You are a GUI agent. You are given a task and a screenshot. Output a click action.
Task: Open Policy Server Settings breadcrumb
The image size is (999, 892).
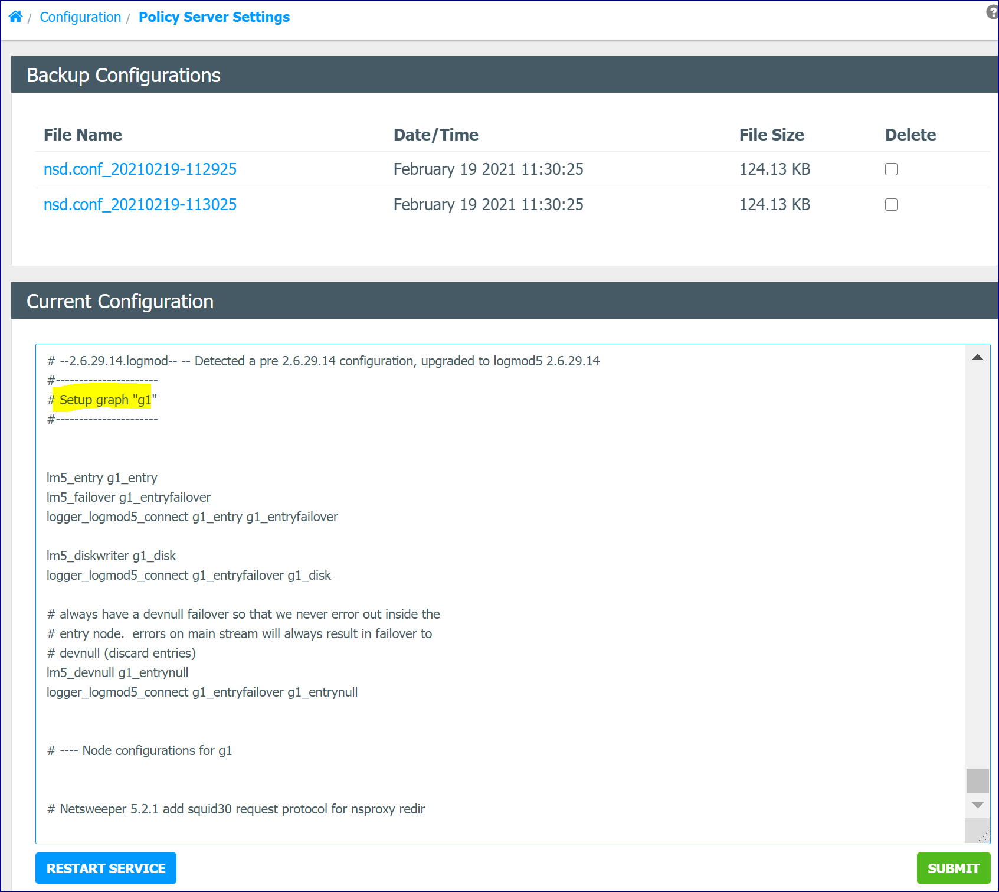[214, 17]
